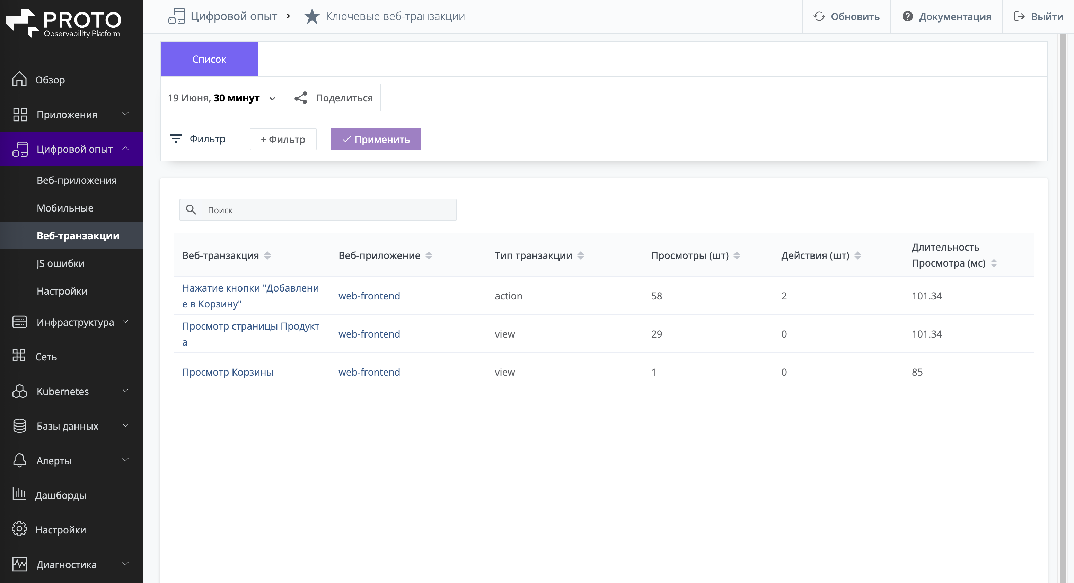1074x583 pixels.
Task: Open the Сеть menu item
Action: (72, 357)
